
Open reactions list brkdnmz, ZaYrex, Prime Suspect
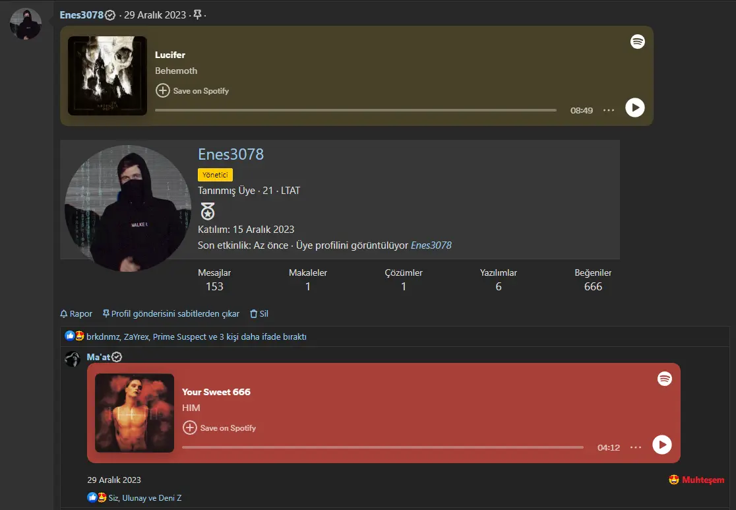(197, 336)
